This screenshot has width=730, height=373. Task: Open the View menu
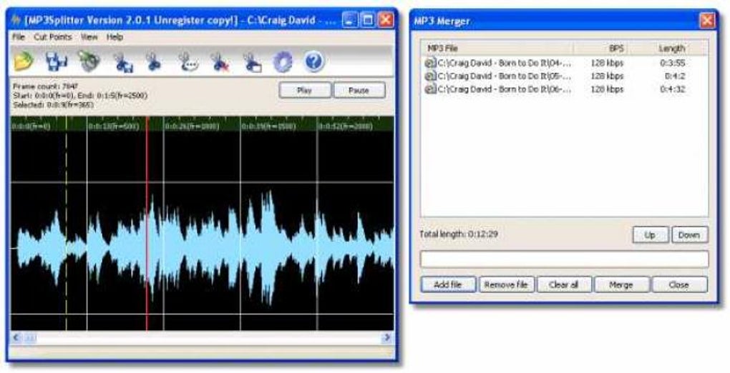(x=89, y=36)
